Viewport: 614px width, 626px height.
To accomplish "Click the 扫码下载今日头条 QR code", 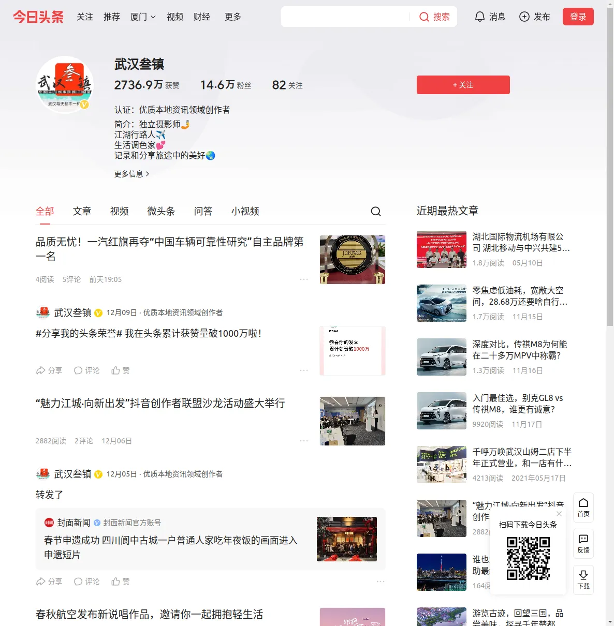I will pos(528,558).
